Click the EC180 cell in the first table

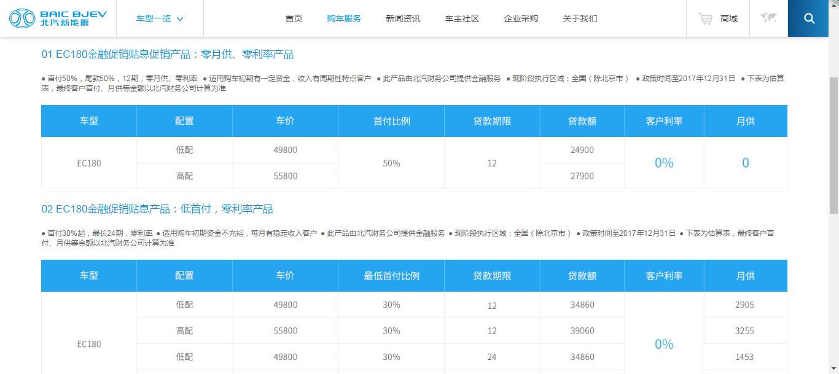pyautogui.click(x=88, y=162)
